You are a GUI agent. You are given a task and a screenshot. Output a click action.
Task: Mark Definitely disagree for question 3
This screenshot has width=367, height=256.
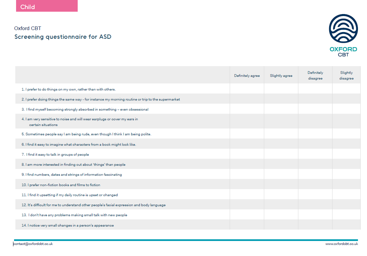click(315, 109)
